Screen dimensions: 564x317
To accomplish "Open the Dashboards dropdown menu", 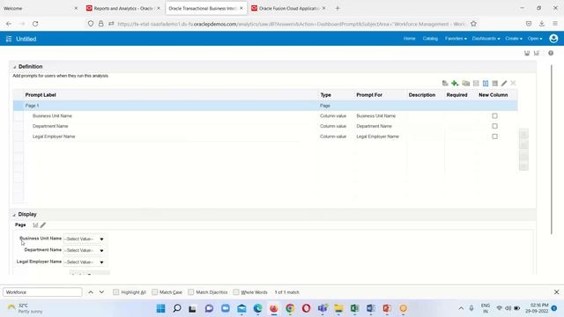I will tap(486, 39).
